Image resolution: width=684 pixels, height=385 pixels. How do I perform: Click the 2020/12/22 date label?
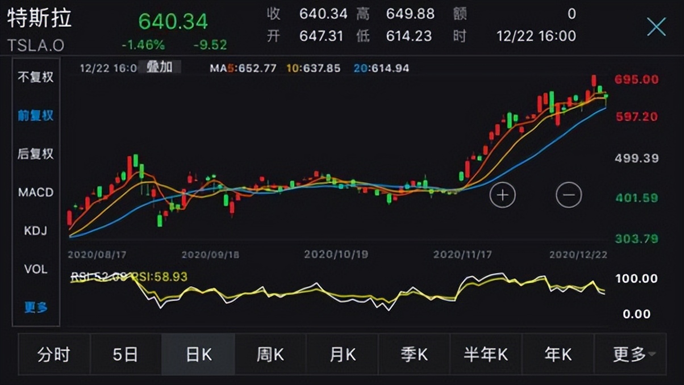click(578, 254)
